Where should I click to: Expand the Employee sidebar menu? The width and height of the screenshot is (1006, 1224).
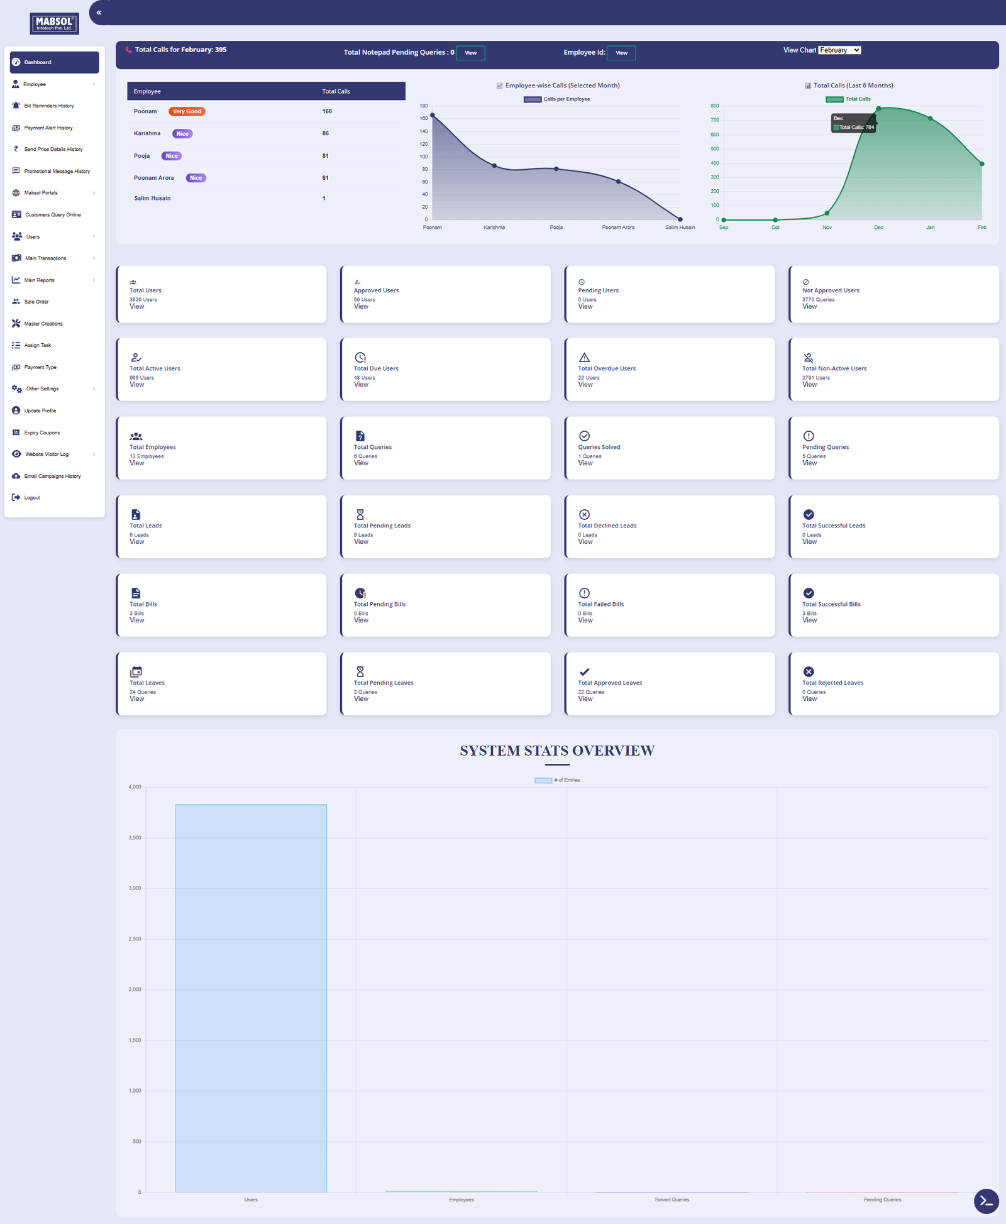coord(54,84)
